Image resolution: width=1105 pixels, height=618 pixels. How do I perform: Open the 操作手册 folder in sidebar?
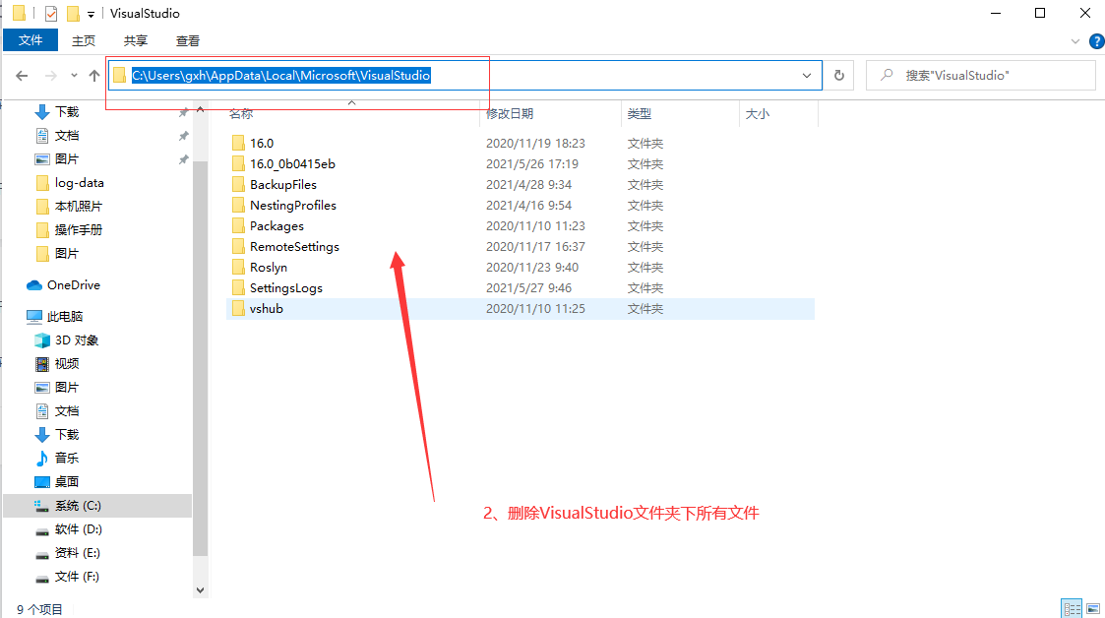(x=78, y=229)
